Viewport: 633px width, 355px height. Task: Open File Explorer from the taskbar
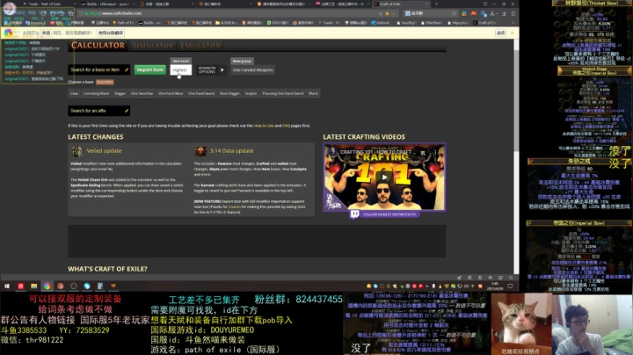coord(34,286)
